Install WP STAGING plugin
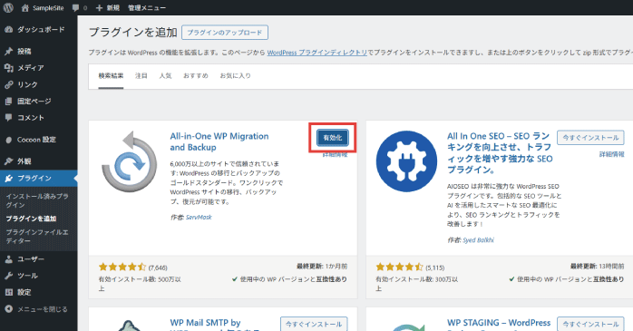Screen dimensions: 633x331 coord(590,324)
